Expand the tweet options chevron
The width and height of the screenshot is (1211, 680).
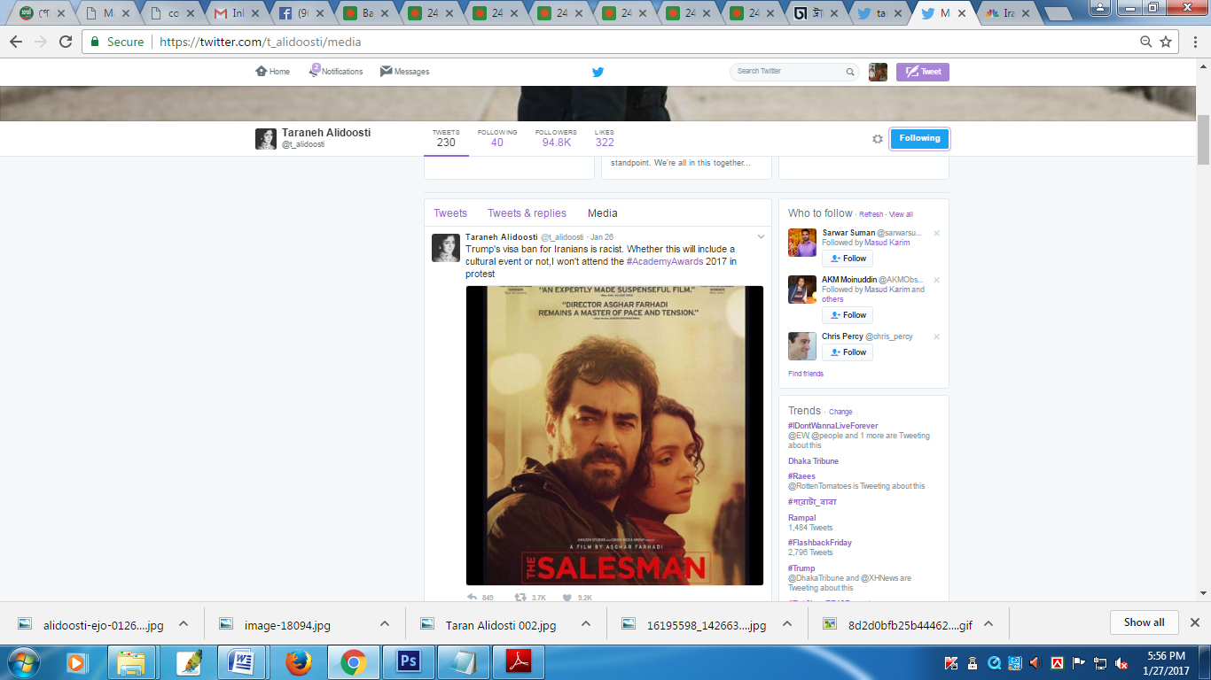click(761, 236)
